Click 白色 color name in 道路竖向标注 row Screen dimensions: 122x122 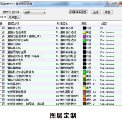point(89,56)
